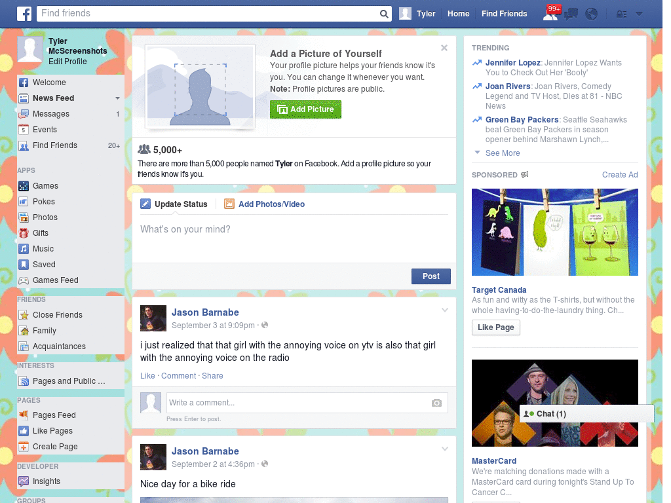Like the annoying voice post

click(147, 375)
